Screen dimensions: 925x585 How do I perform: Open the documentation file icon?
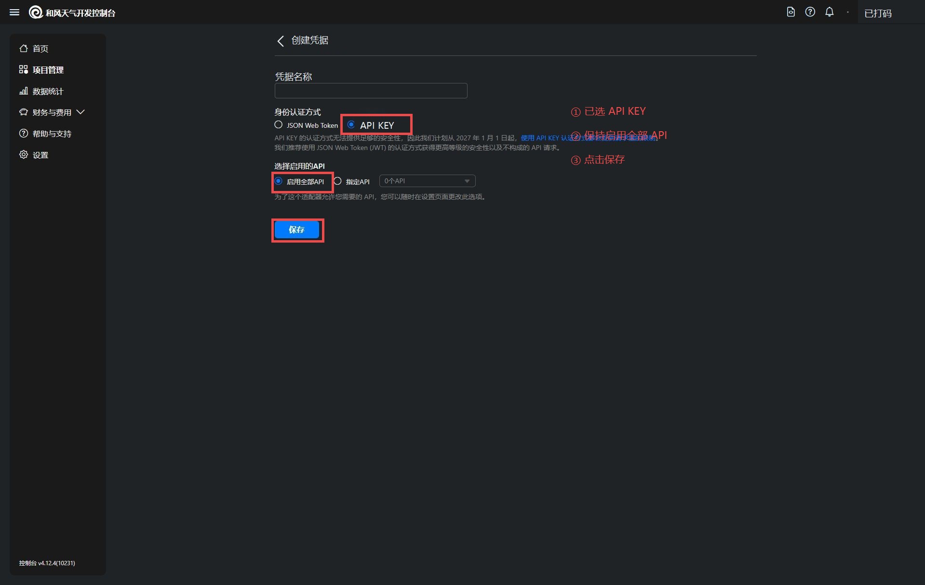(x=791, y=12)
